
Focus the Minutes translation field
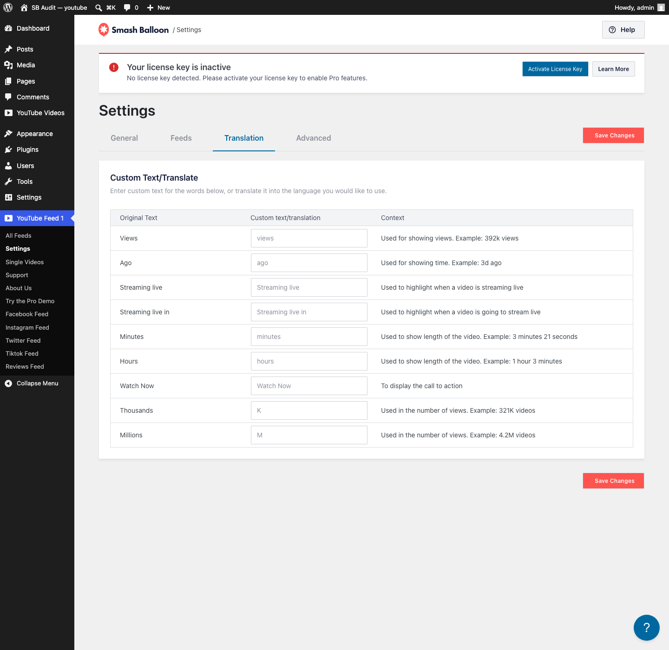click(309, 337)
